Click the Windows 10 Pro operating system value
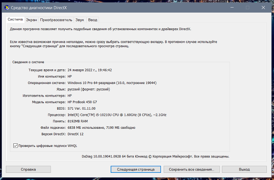This screenshot has width=274, height=180. [x=112, y=83]
